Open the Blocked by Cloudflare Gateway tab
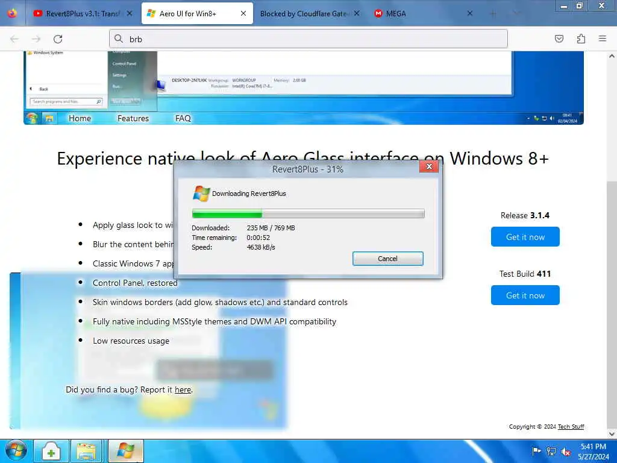Viewport: 617px width, 463px height. point(310,13)
